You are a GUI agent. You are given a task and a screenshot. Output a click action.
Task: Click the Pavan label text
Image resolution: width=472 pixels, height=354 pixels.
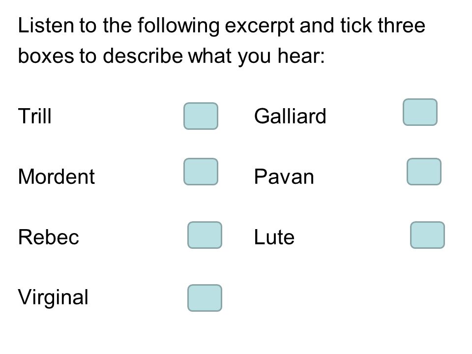click(284, 177)
